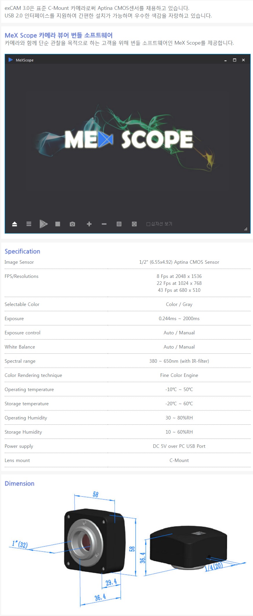Image resolution: width=253 pixels, height=616 pixels.
Task: Open the list menu icon in MeXScope
Action: (29, 224)
